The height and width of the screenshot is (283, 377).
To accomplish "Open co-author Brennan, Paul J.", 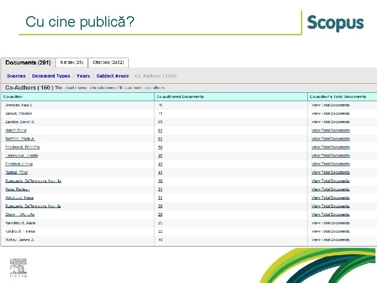I will pyautogui.click(x=19, y=105).
